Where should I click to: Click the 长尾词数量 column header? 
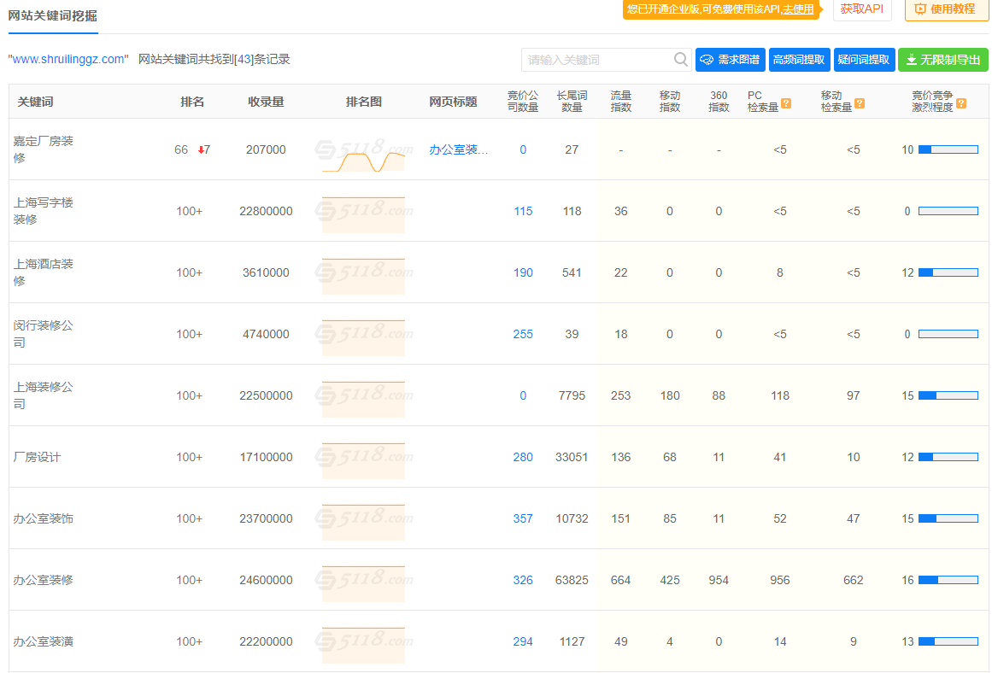point(572,101)
